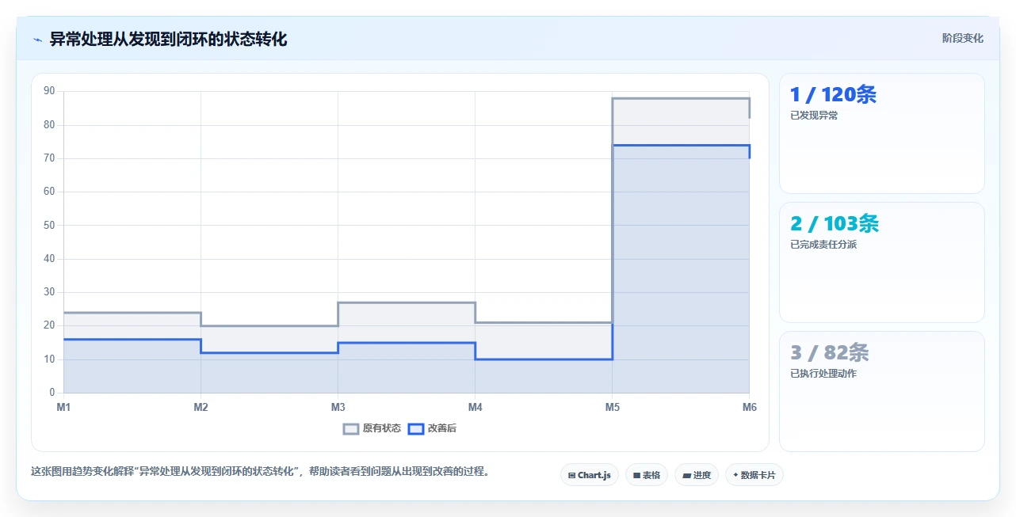The height and width of the screenshot is (517, 1016).
Task: Click the description text below the chart
Action: tap(263, 471)
